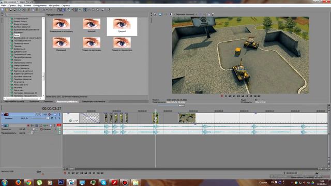Viewport: 331px width, 186px height.
Task: Collapse the video track header
Action: [2, 114]
